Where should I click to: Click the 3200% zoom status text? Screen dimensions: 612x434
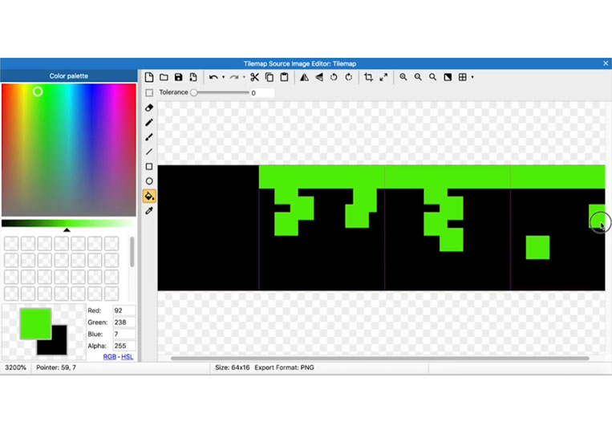(15, 367)
